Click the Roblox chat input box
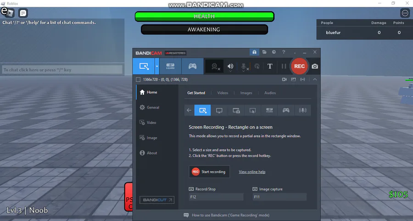 pyautogui.click(x=62, y=70)
